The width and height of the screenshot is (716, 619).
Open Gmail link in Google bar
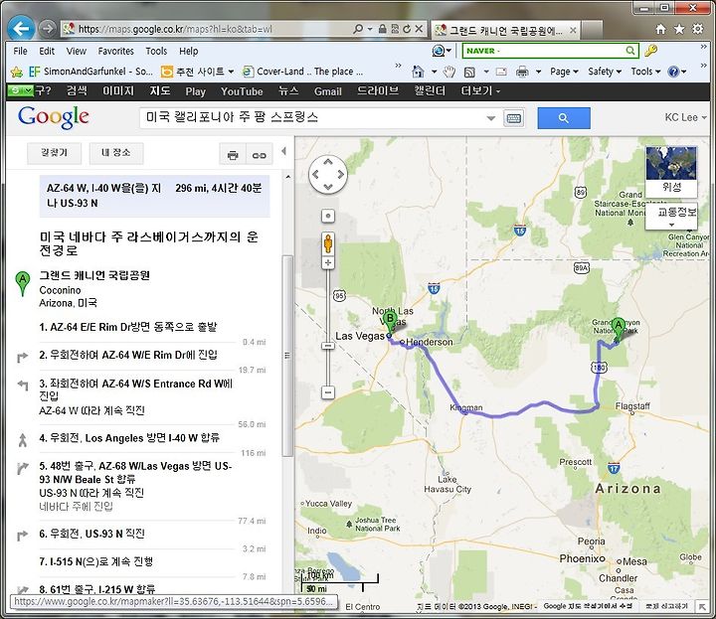(327, 91)
